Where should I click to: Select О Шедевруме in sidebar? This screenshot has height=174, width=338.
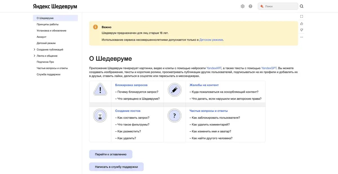55,18
